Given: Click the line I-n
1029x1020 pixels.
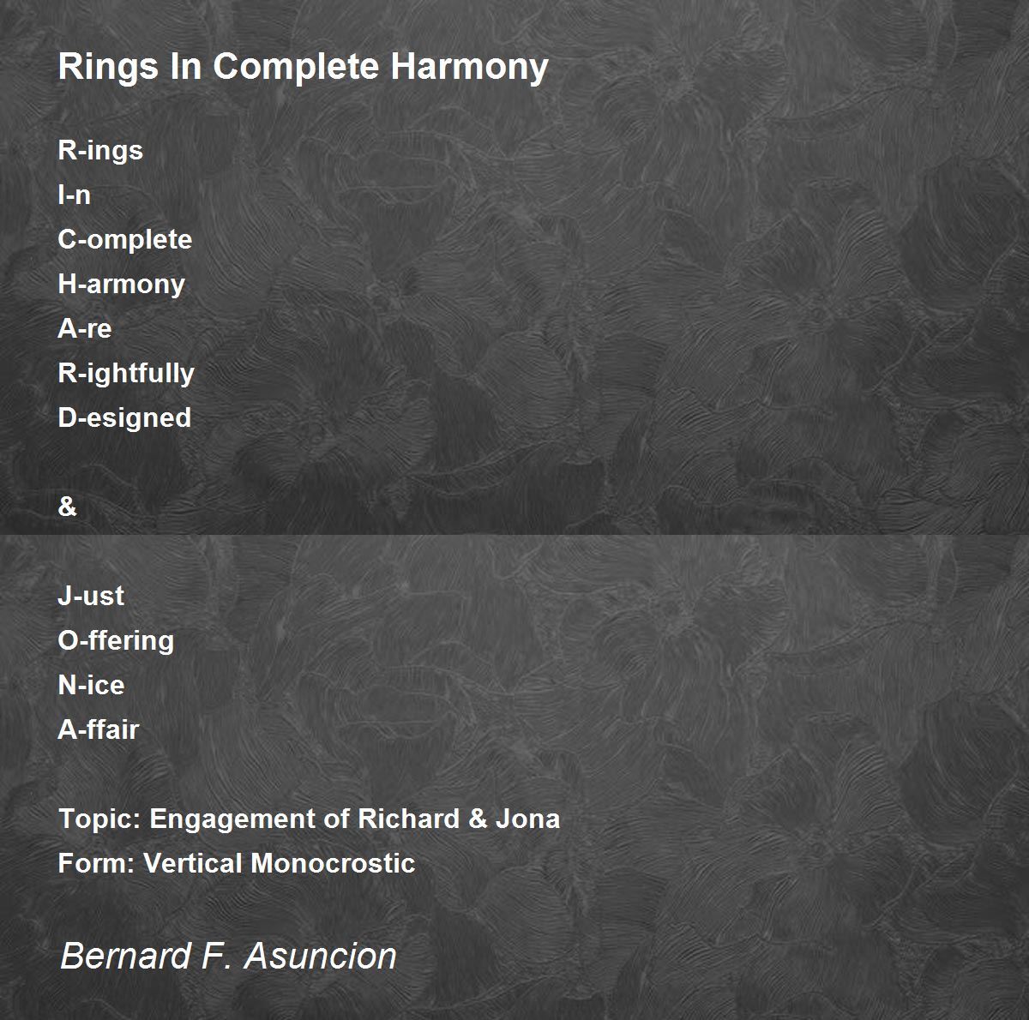Looking at the screenshot, I should click(x=74, y=195).
